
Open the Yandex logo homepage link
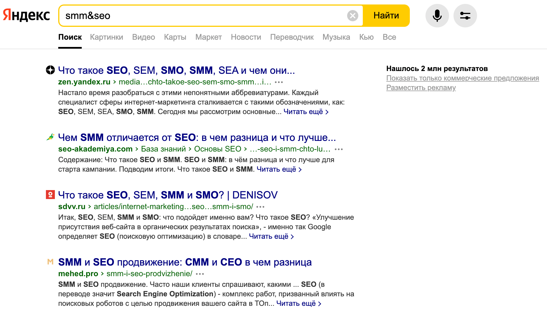point(26,15)
